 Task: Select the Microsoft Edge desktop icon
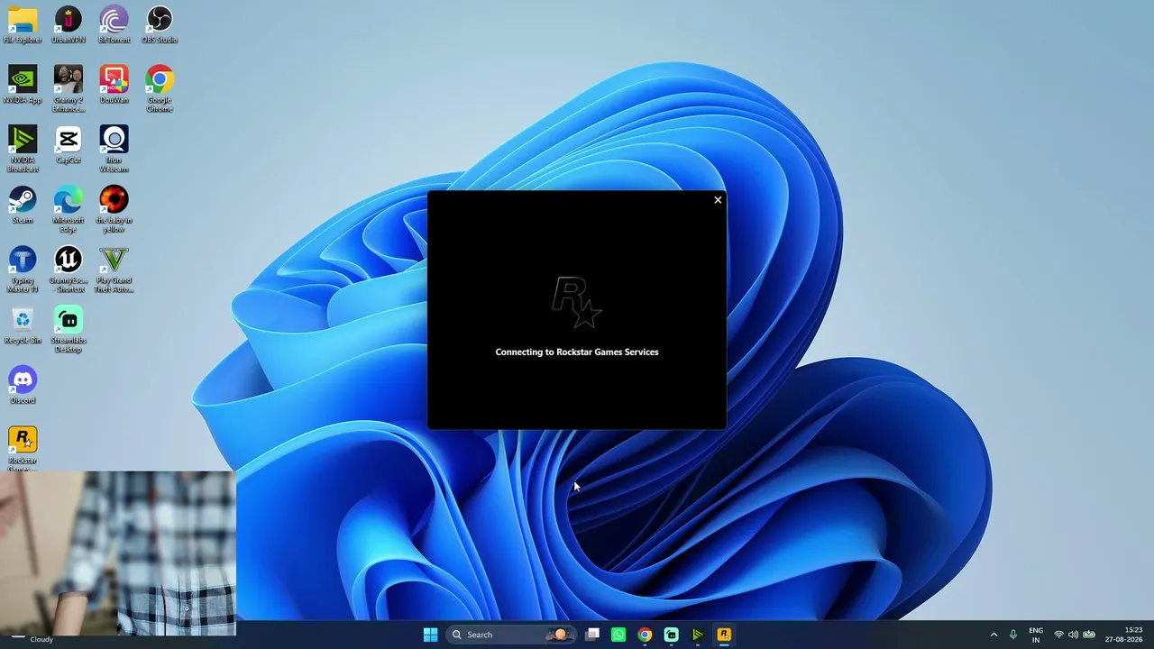(69, 210)
